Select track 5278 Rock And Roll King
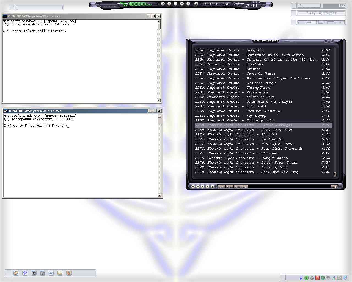Viewport: 352px width, 282px height. click(263, 172)
